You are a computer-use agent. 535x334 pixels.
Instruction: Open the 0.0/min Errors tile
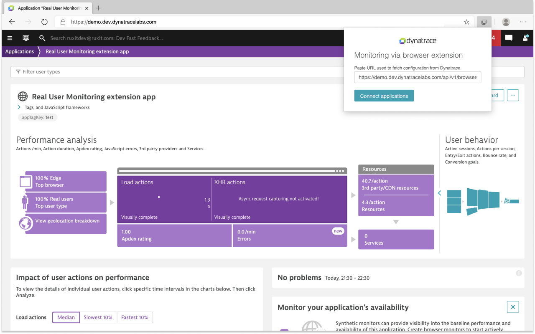290,235
